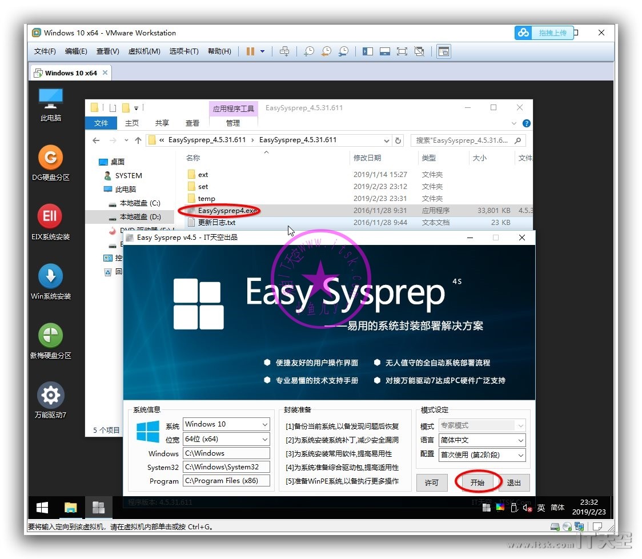Revert the virtual machine to previous snapshot
This screenshot has height=559, width=642.
click(326, 51)
